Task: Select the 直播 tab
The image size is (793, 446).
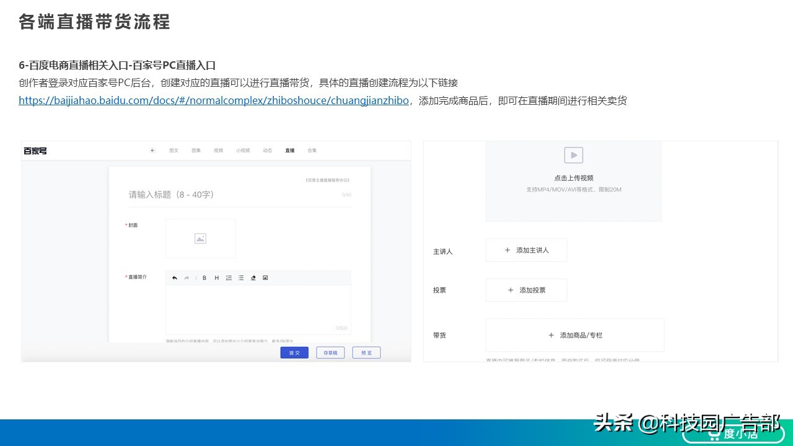Action: [x=289, y=150]
